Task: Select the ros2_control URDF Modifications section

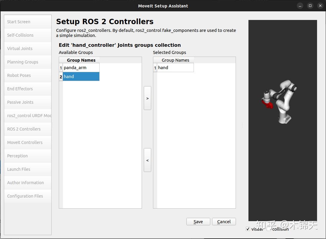Action: pos(27,115)
